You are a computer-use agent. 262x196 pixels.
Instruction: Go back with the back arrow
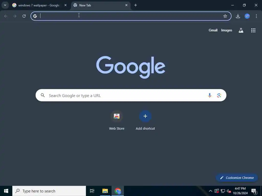6,16
